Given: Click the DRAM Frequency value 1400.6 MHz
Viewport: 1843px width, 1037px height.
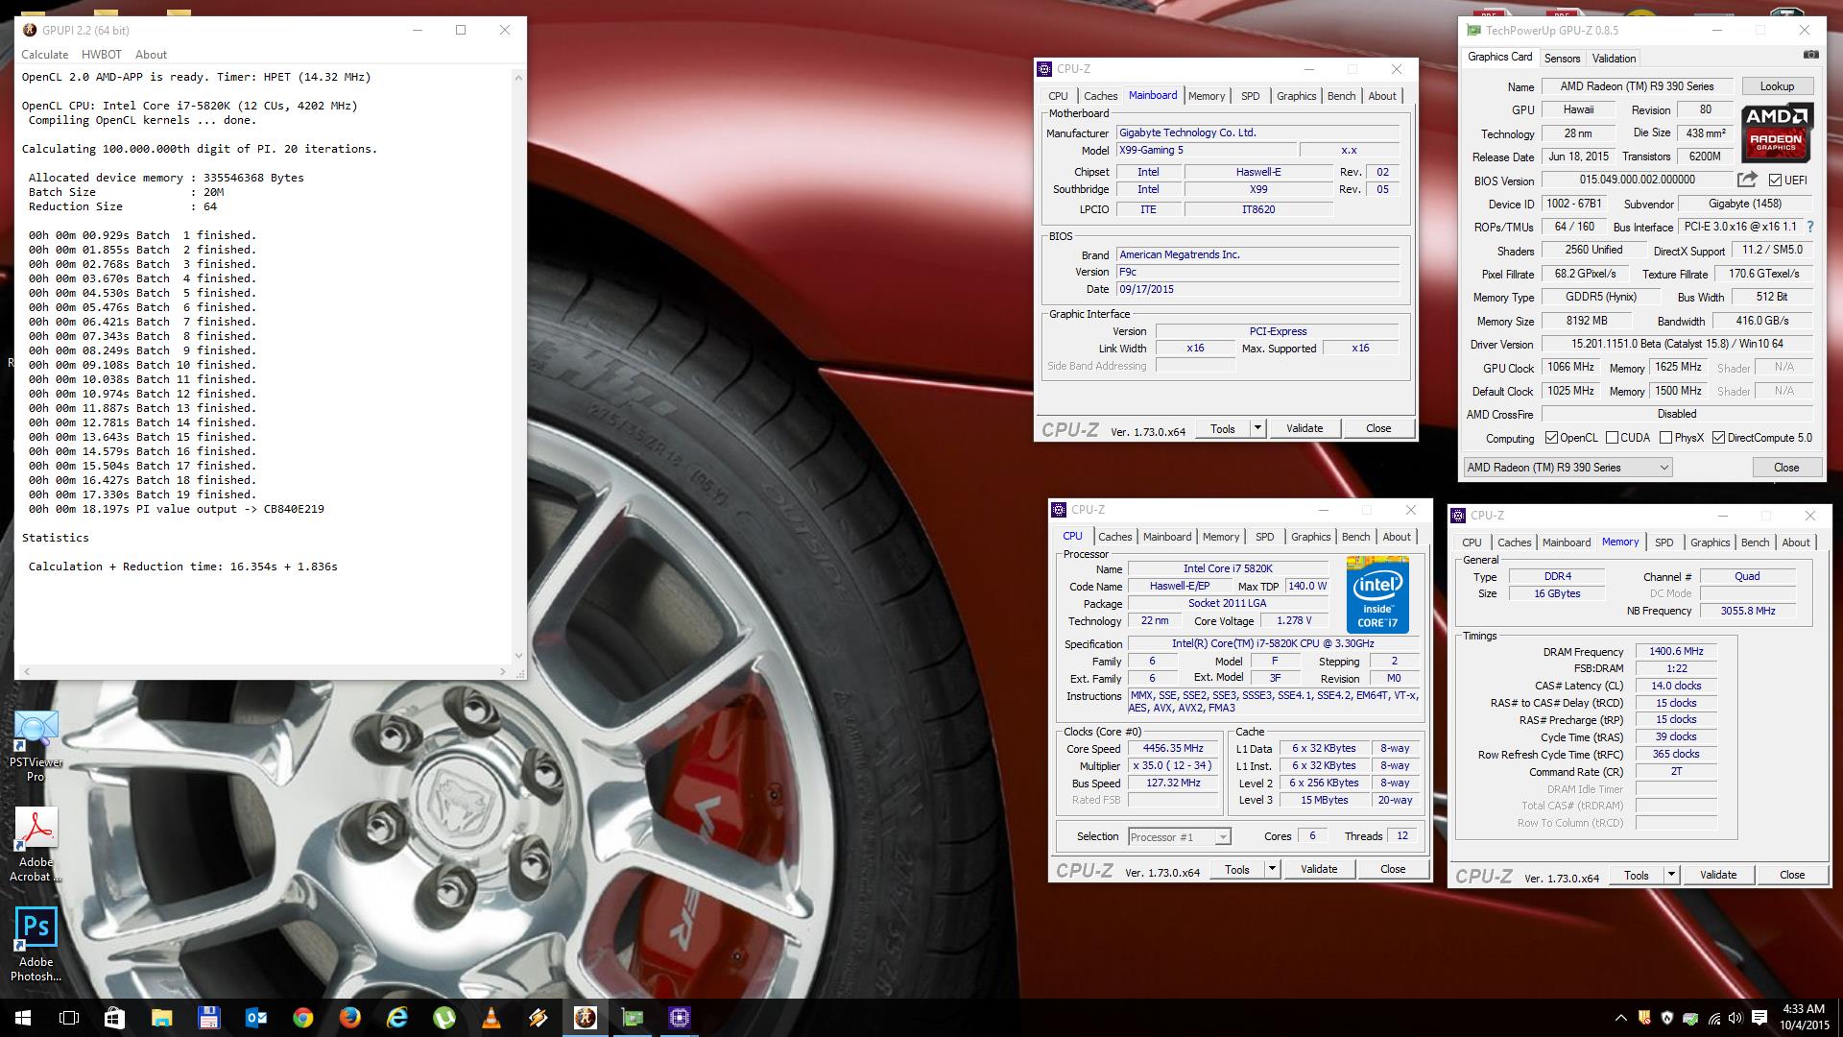Looking at the screenshot, I should click(x=1676, y=652).
